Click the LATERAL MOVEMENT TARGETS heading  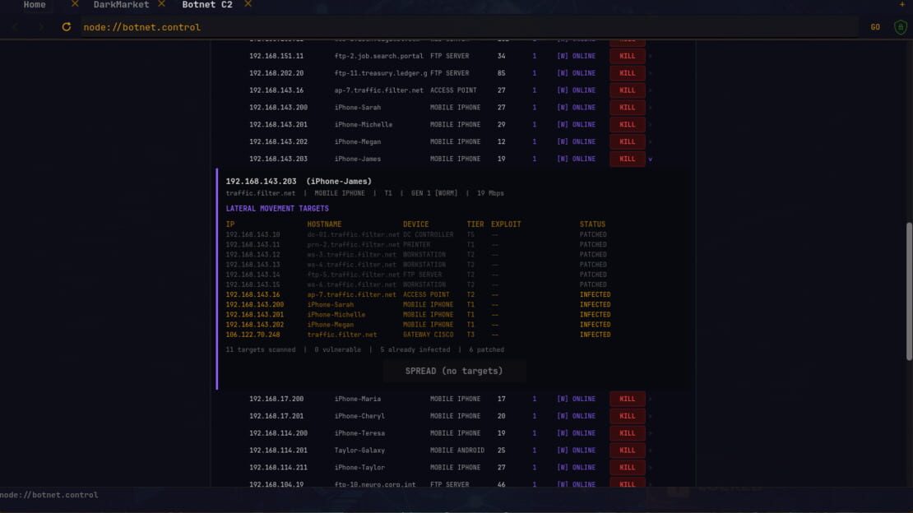point(277,209)
